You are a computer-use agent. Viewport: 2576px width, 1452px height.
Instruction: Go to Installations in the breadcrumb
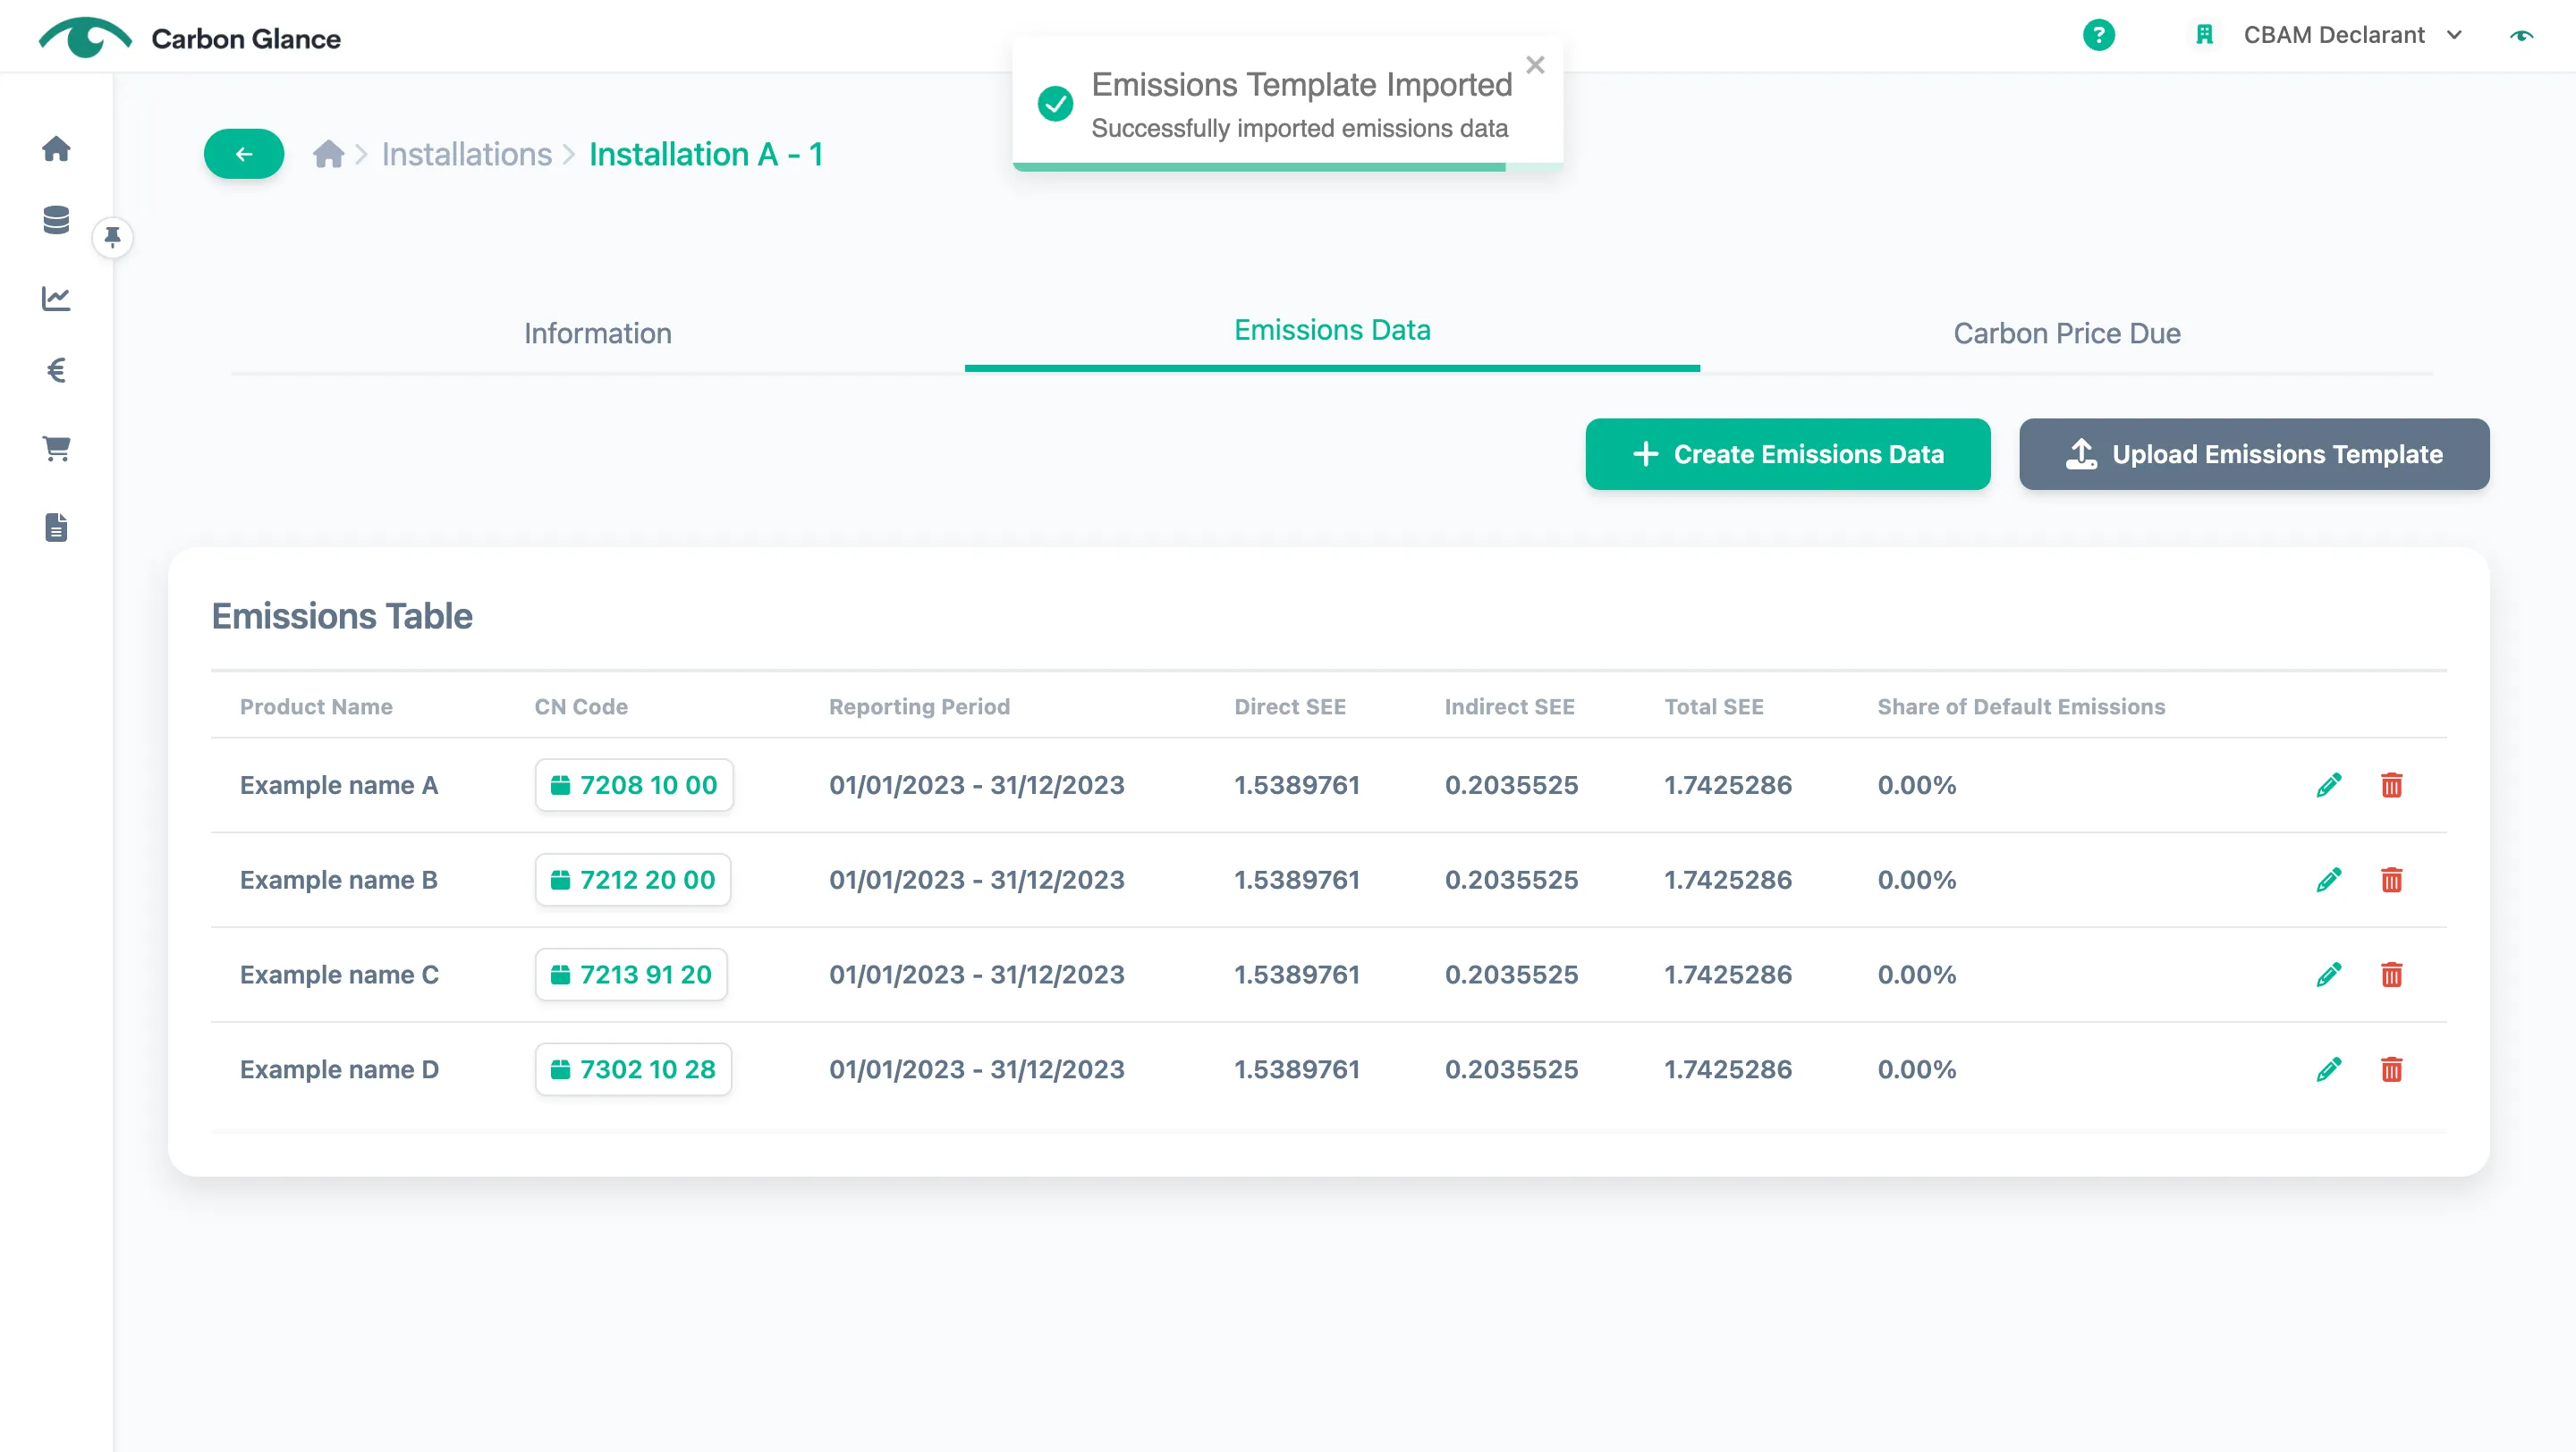pyautogui.click(x=467, y=154)
